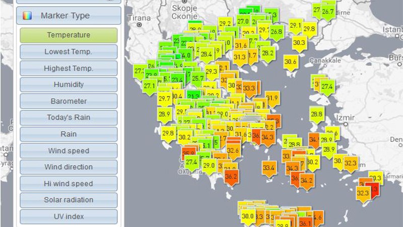Viewport: 403px width, 227px height.
Task: Open the 29.2 station marker
Action: coord(225,25)
